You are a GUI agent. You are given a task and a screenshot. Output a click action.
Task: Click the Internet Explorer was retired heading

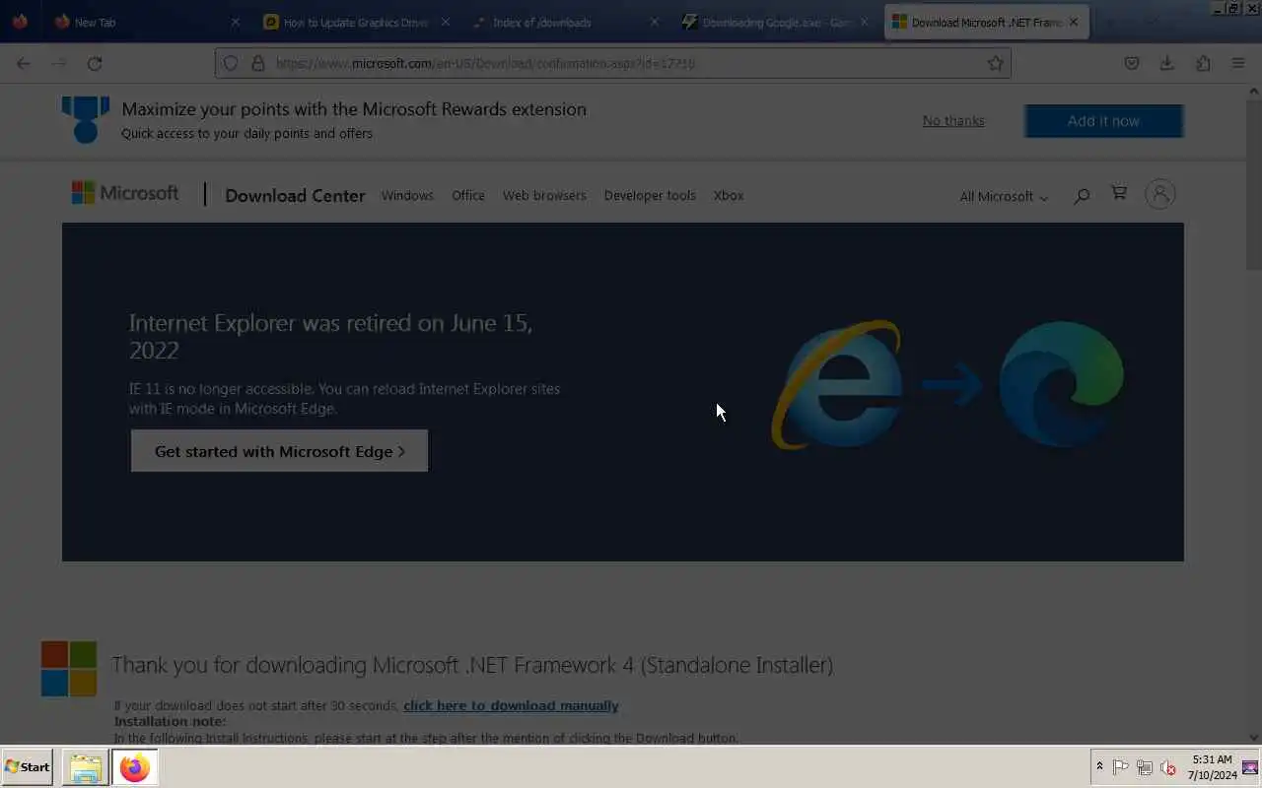[x=330, y=336]
